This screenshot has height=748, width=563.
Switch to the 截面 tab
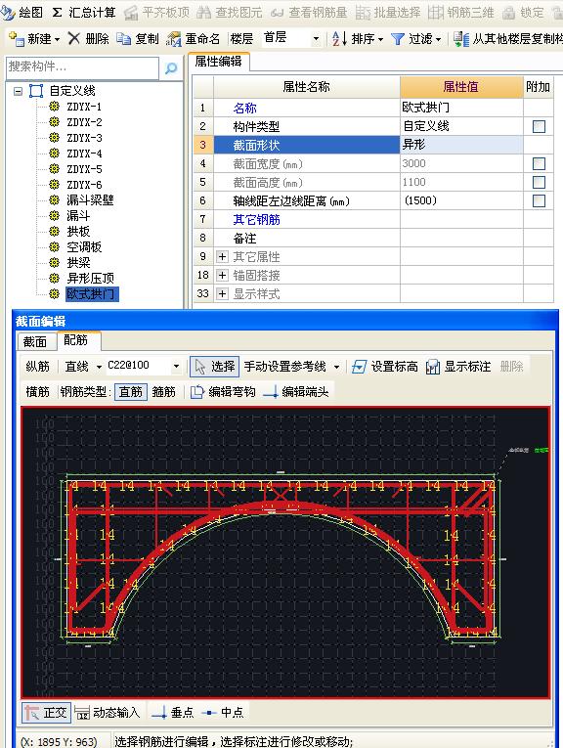35,341
